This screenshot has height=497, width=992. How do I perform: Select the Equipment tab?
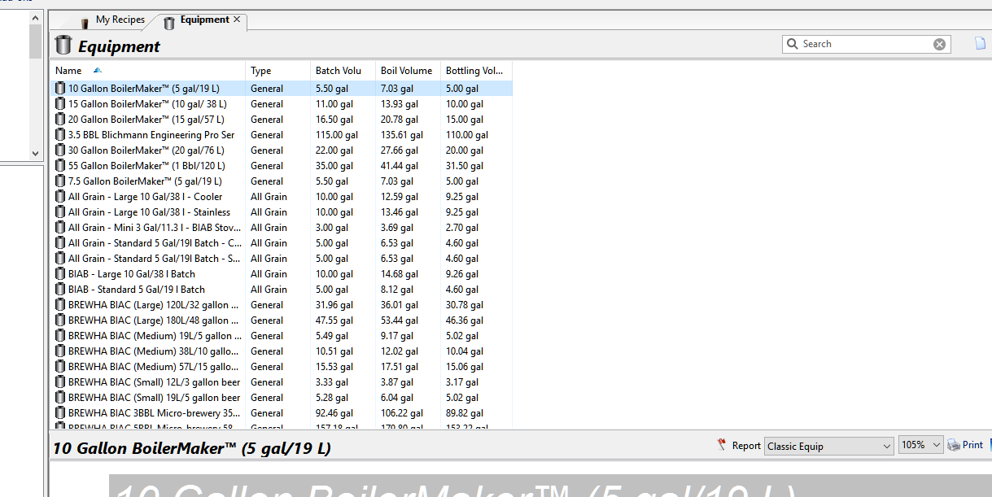(x=204, y=20)
